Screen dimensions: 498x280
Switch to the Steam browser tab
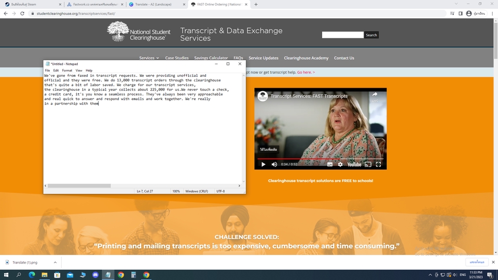point(32,5)
